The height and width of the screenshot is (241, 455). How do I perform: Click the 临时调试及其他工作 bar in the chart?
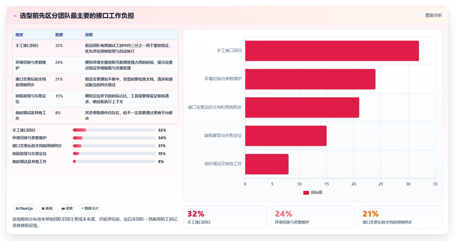pos(267,164)
